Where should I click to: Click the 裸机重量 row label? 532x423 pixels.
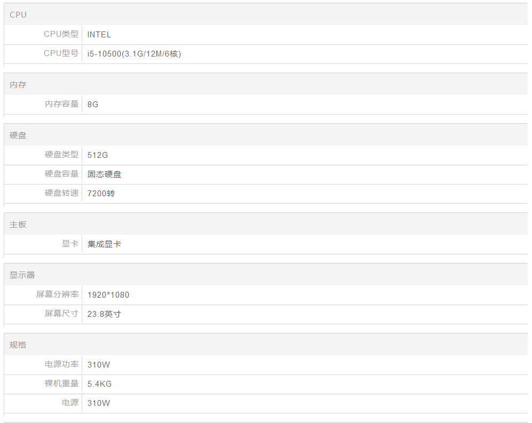coord(61,384)
